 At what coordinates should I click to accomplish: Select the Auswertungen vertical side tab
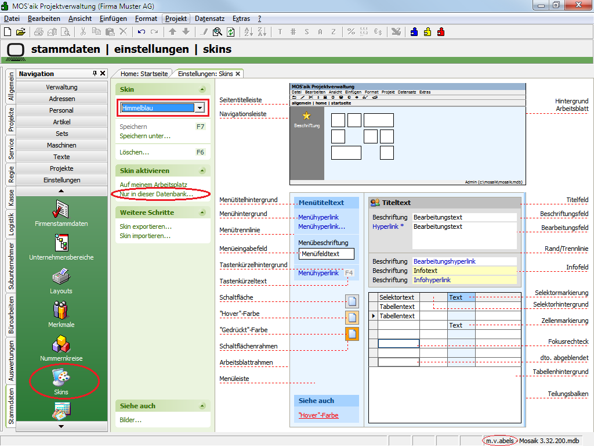click(11, 360)
